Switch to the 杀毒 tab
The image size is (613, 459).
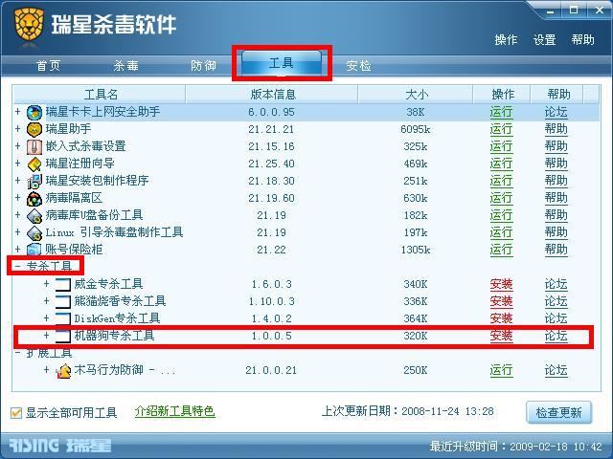point(125,65)
